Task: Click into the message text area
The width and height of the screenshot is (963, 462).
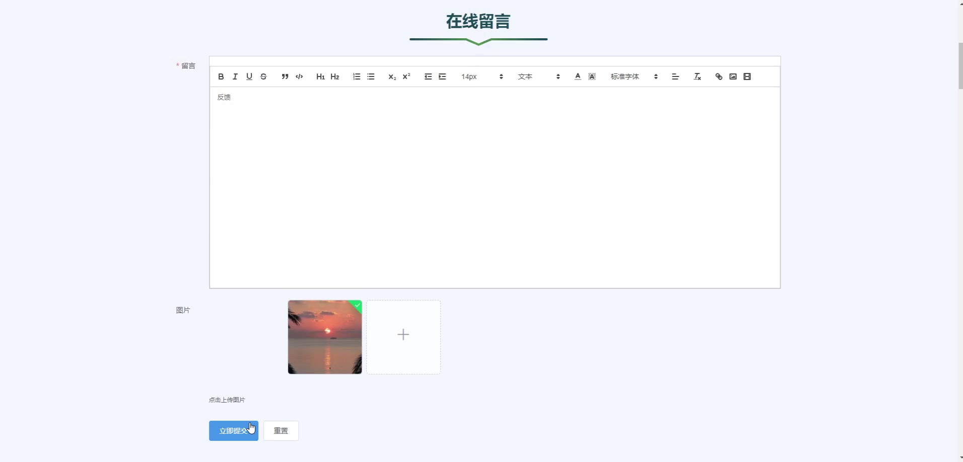Action: pyautogui.click(x=495, y=187)
